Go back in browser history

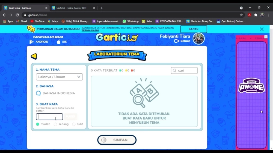(4, 15)
